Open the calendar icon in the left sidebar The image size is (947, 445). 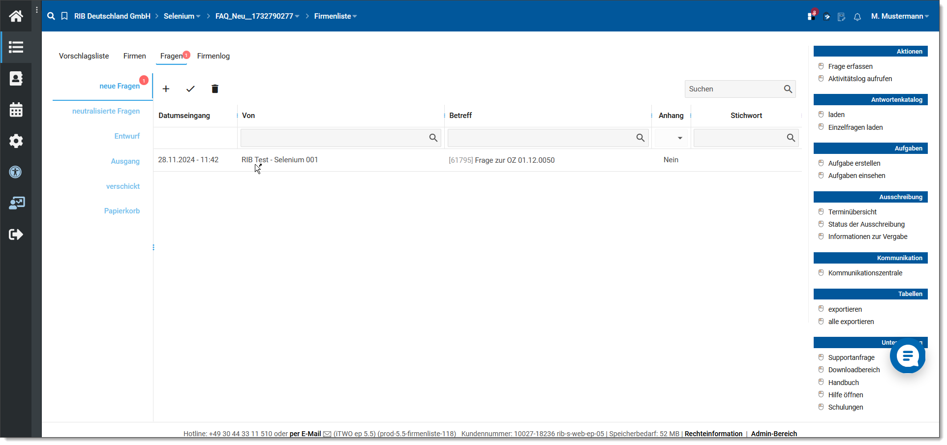tap(16, 110)
